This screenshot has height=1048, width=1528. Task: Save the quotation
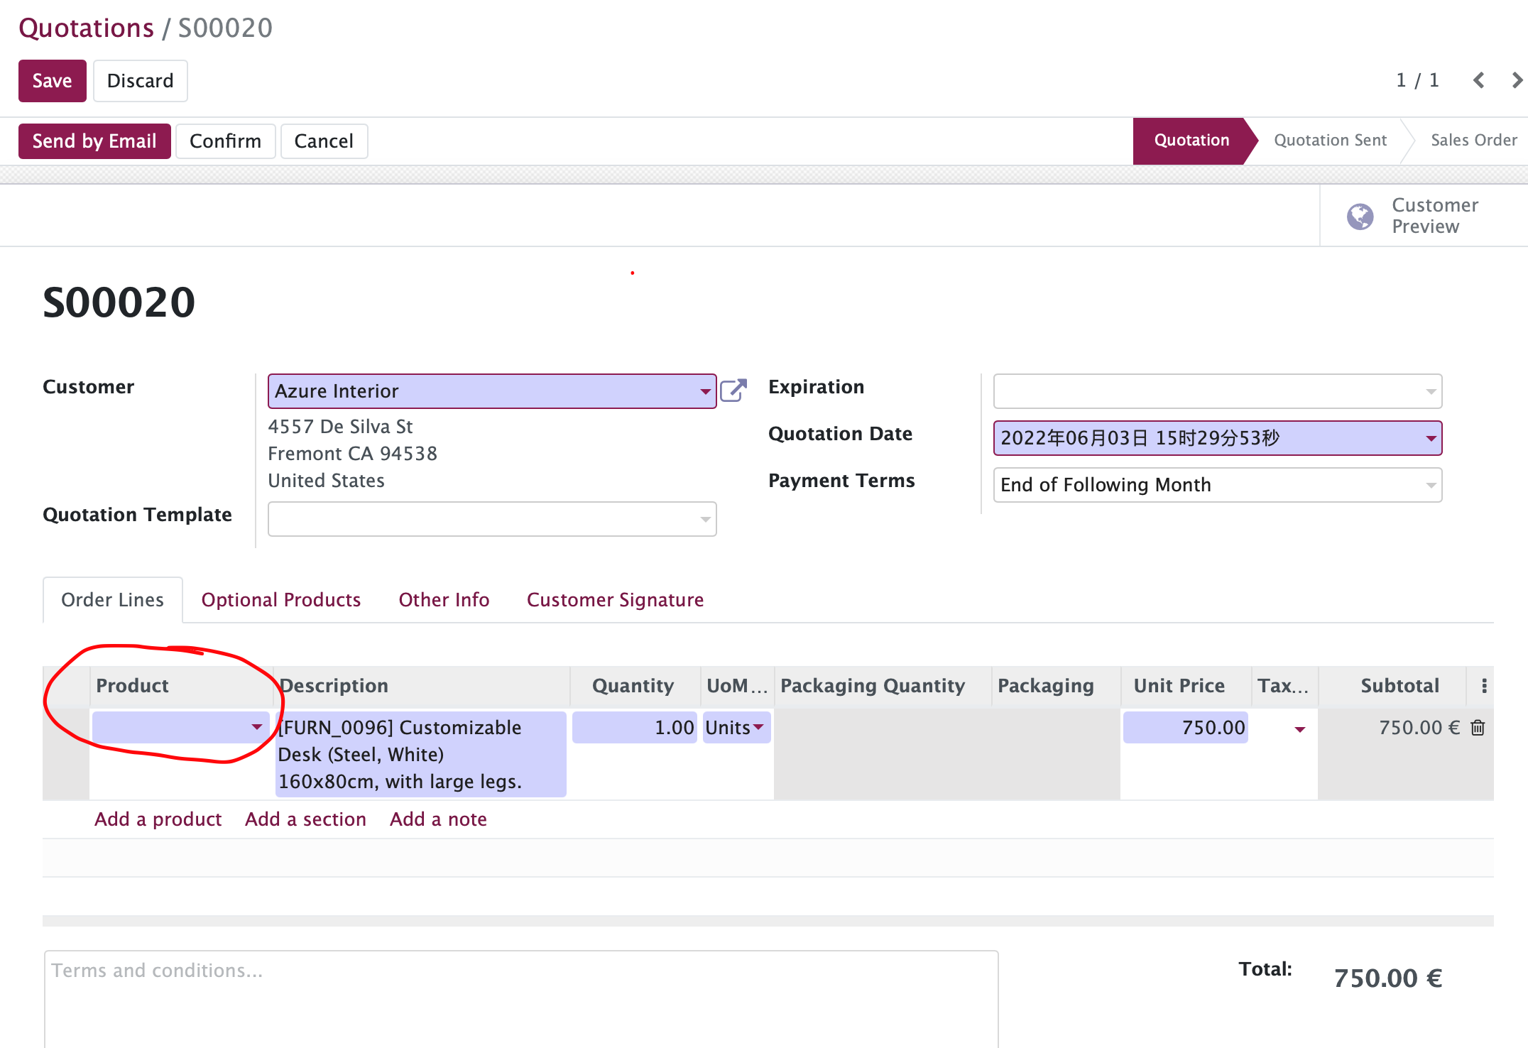(52, 80)
